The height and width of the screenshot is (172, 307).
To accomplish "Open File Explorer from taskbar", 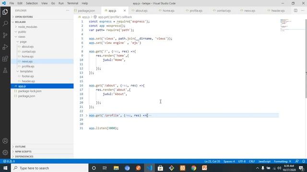I will 116,168.
